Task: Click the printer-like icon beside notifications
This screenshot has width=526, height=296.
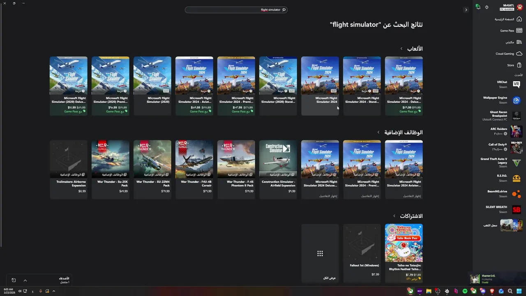Action: [x=487, y=7]
